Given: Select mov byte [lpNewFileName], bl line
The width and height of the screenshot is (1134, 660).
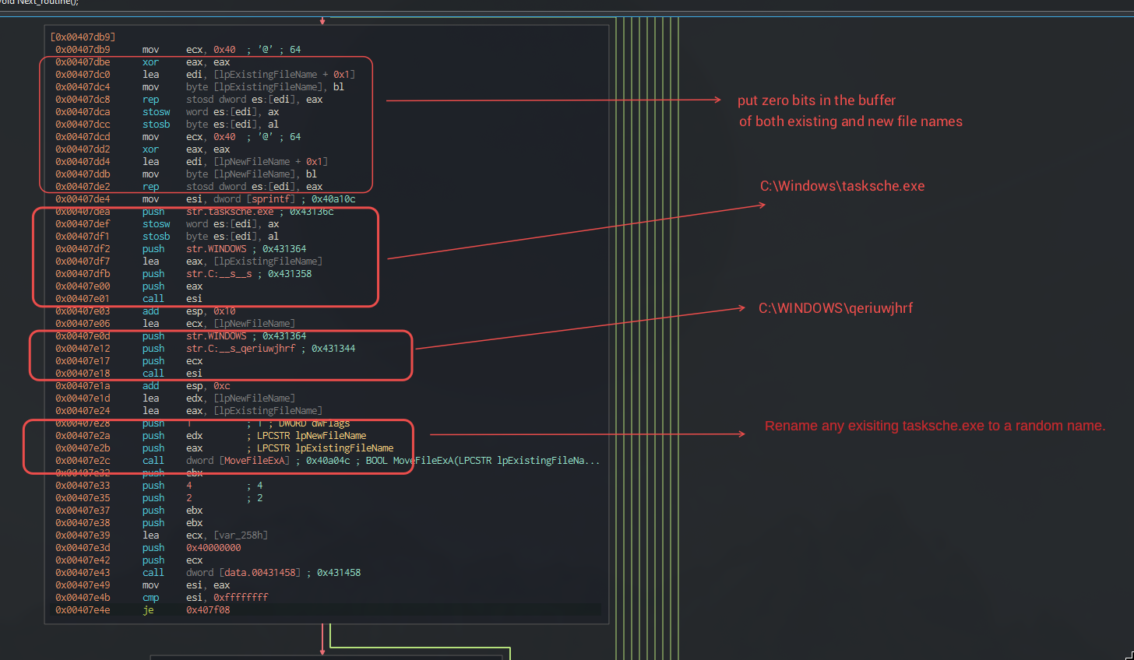Looking at the screenshot, I should tap(186, 174).
